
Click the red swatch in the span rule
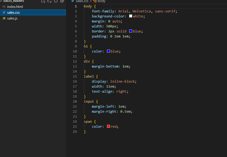point(108,126)
